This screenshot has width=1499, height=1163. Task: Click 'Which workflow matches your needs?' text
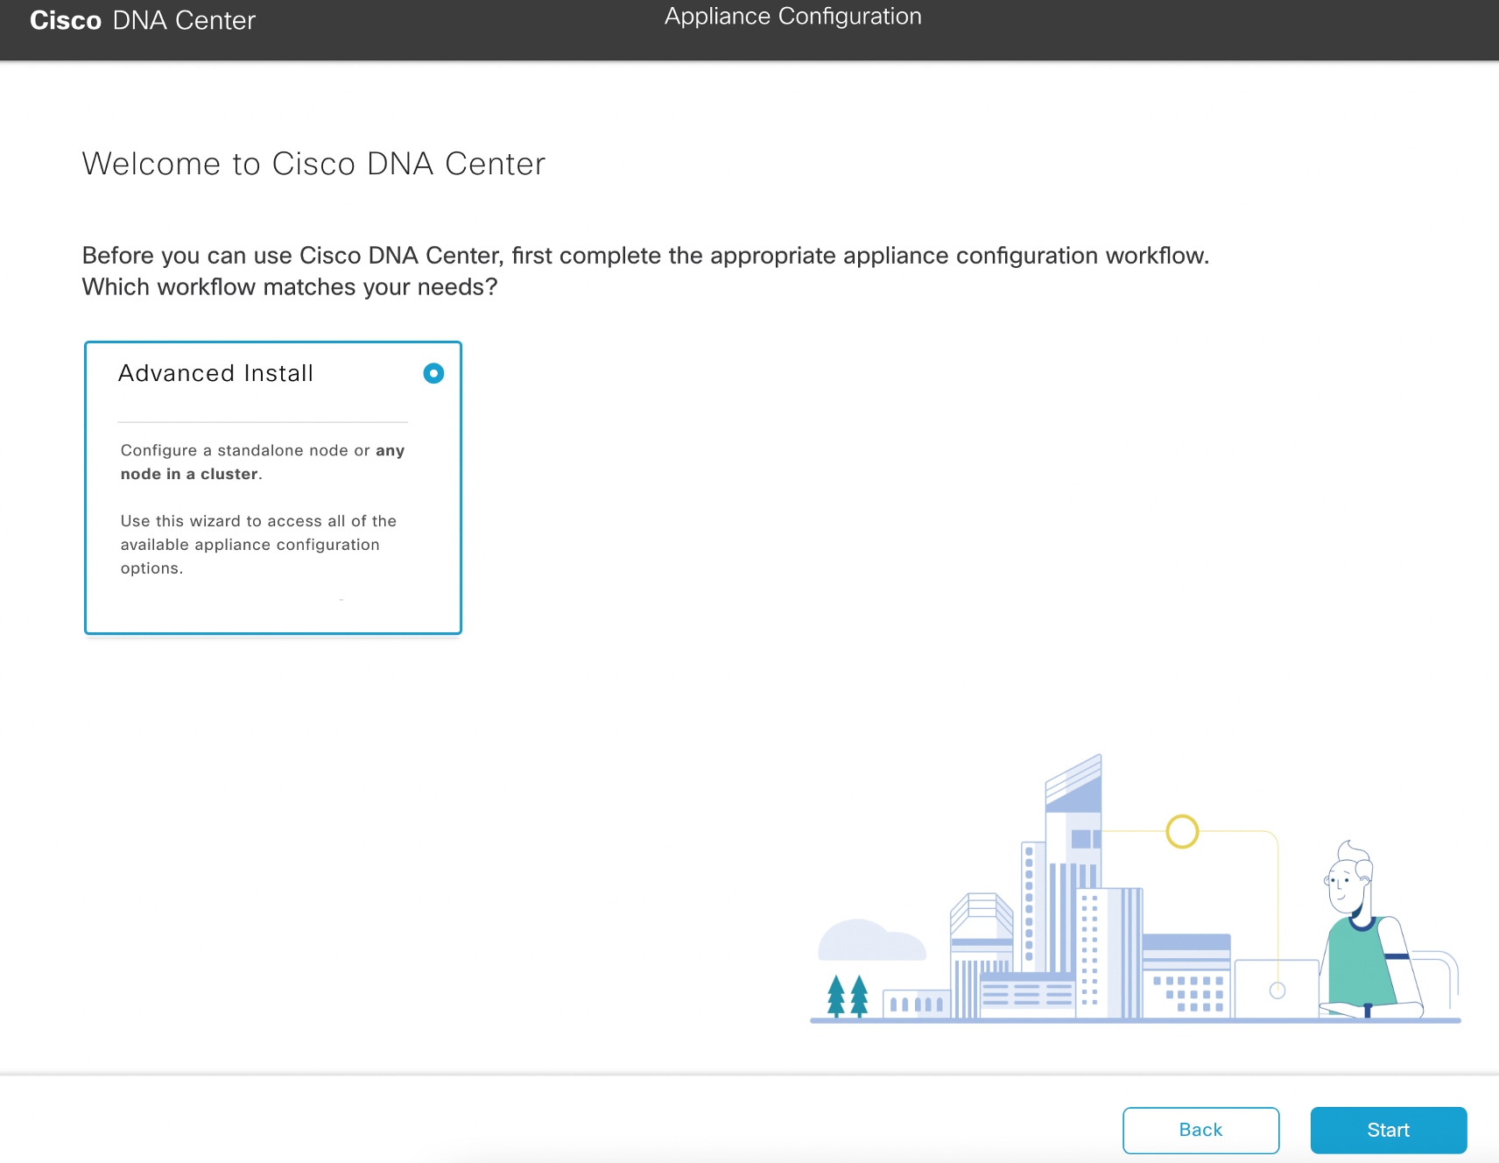coord(290,287)
